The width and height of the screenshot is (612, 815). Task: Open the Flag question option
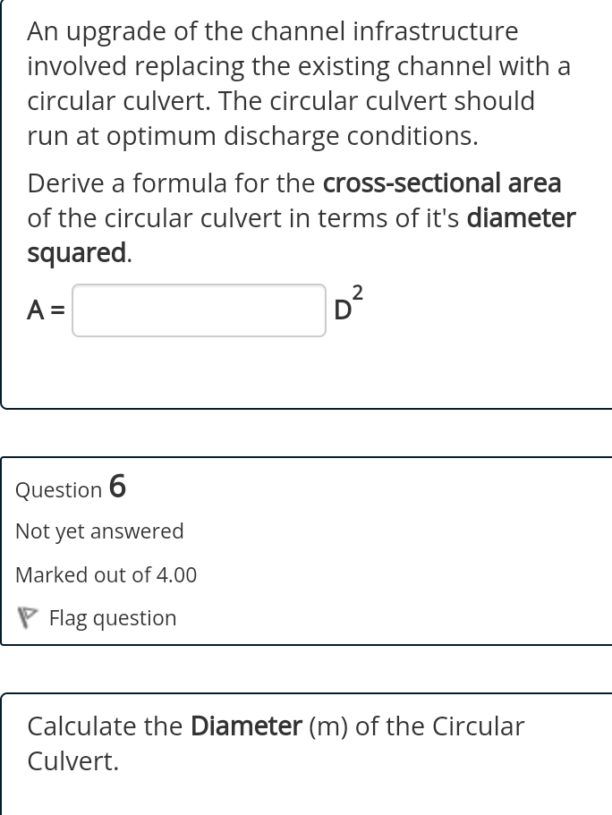113,617
